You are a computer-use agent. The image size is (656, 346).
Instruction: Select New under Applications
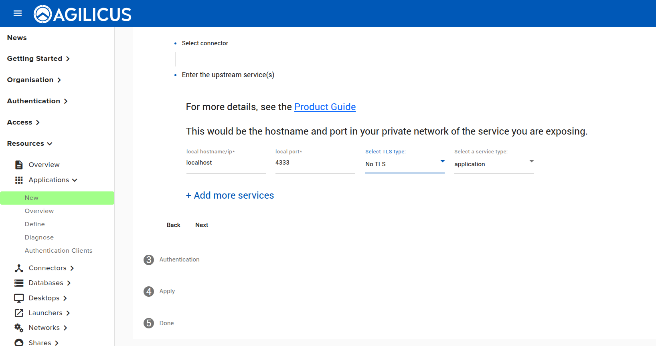click(x=57, y=198)
